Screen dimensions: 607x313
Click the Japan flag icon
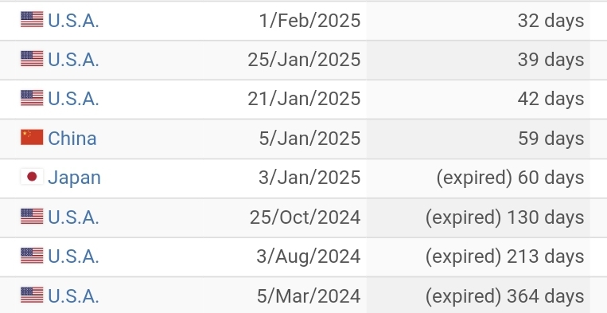32,177
